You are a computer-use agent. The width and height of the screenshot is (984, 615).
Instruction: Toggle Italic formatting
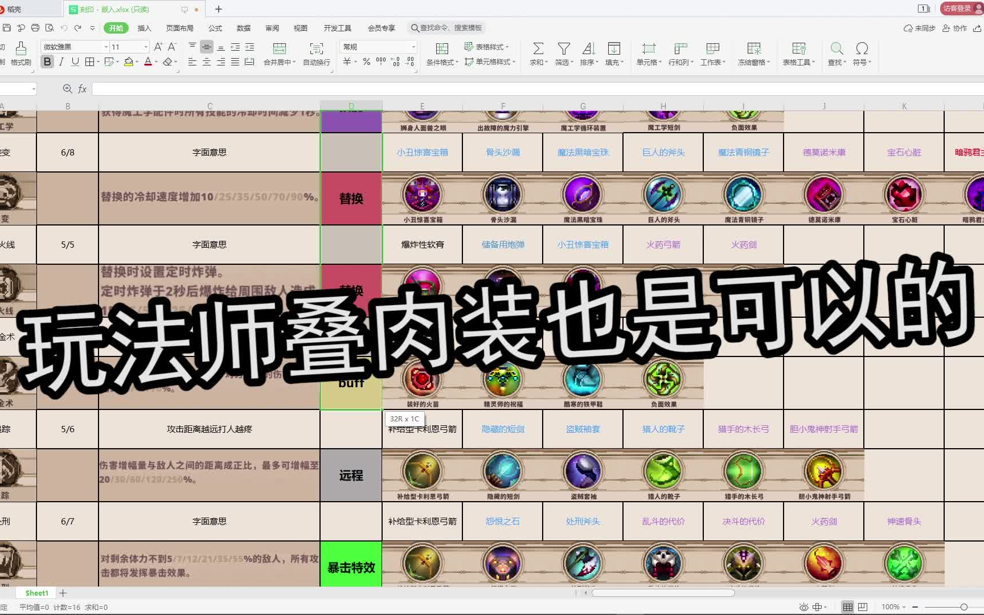coord(61,61)
